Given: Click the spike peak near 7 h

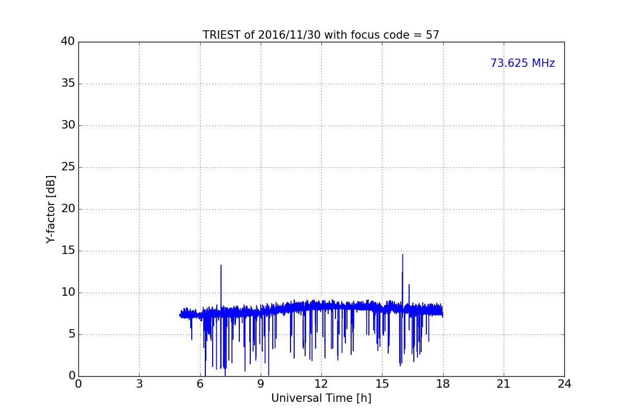Looking at the screenshot, I should [x=221, y=265].
